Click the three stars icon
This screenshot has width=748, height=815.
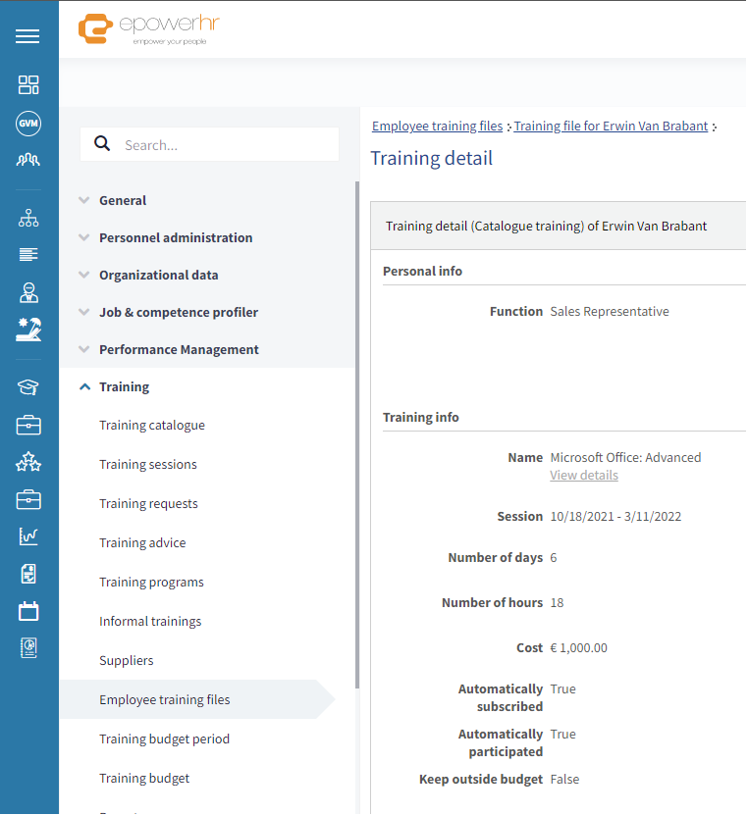(x=28, y=462)
